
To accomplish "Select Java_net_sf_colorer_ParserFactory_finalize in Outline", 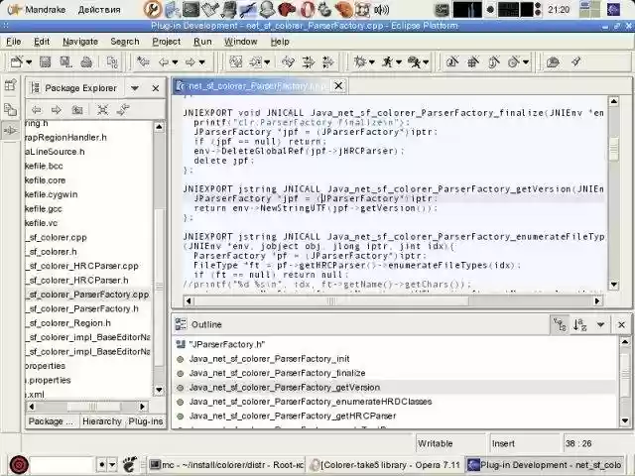I will point(278,373).
